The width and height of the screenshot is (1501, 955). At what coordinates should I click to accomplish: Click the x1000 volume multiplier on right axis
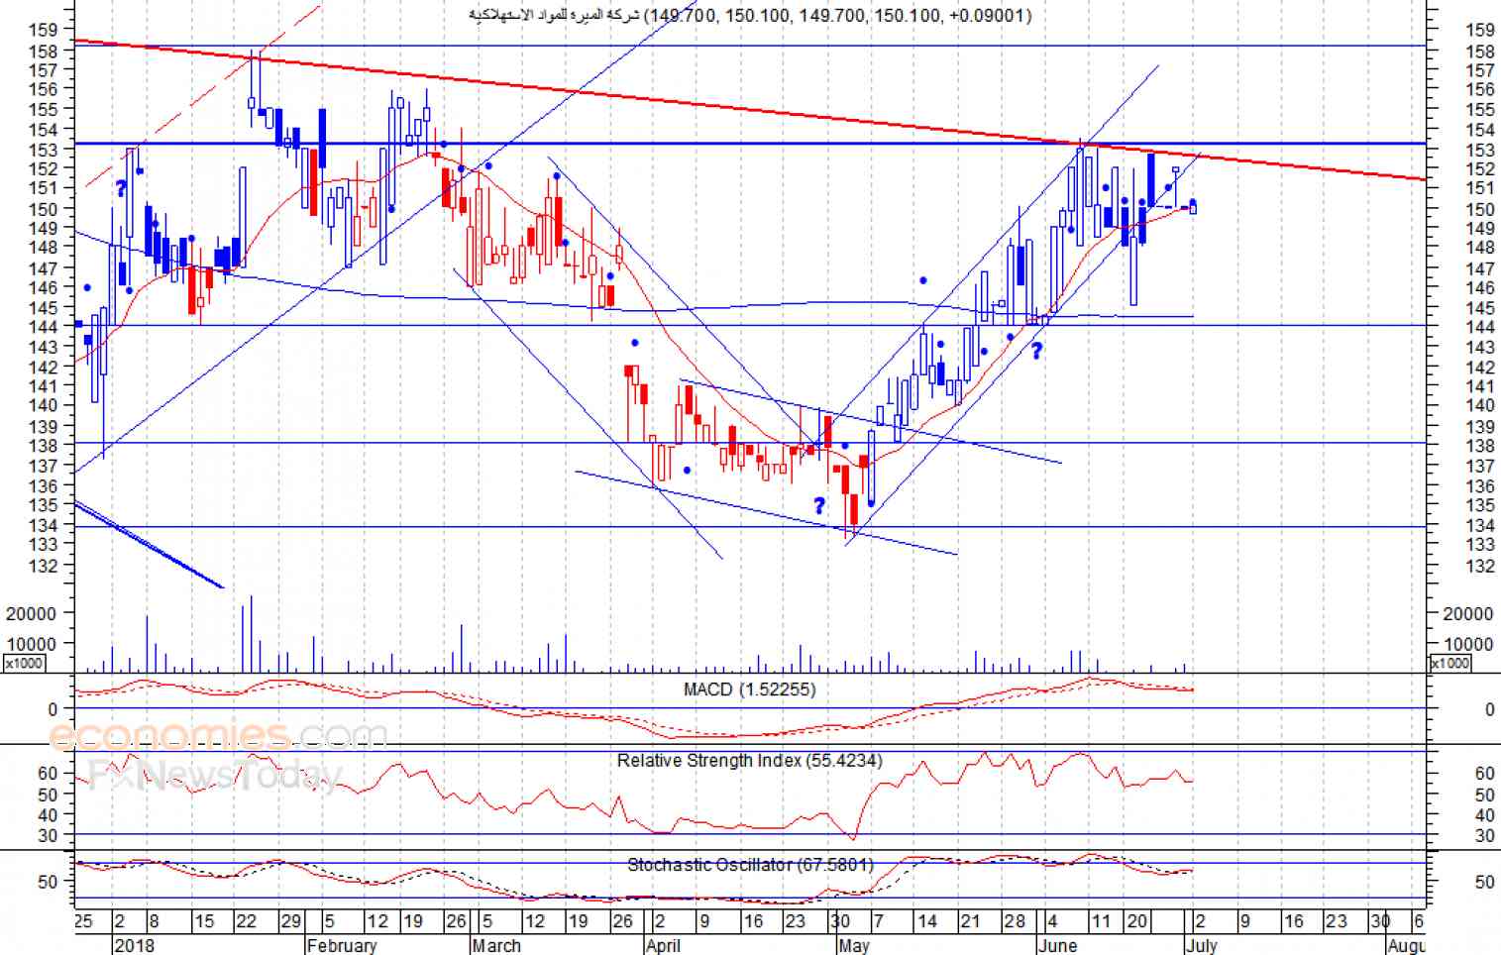(1449, 663)
